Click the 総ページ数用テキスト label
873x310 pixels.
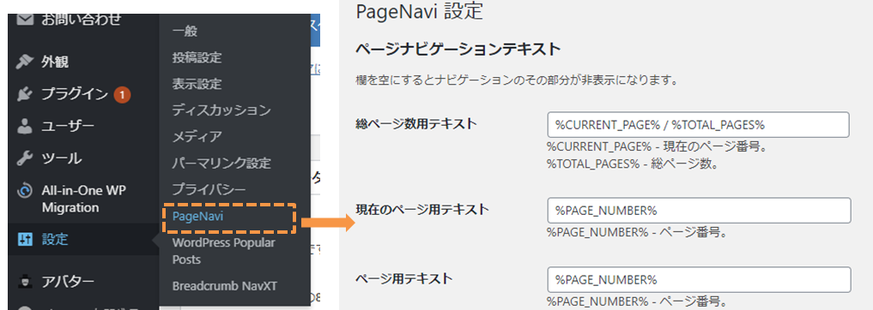pyautogui.click(x=416, y=124)
